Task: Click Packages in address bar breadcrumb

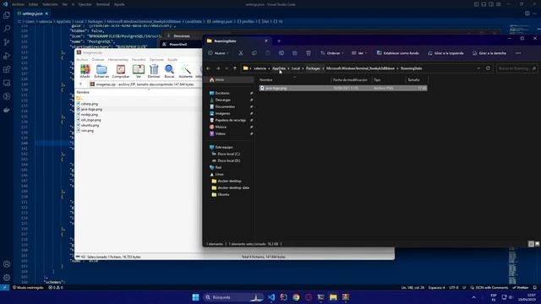Action: [313, 68]
